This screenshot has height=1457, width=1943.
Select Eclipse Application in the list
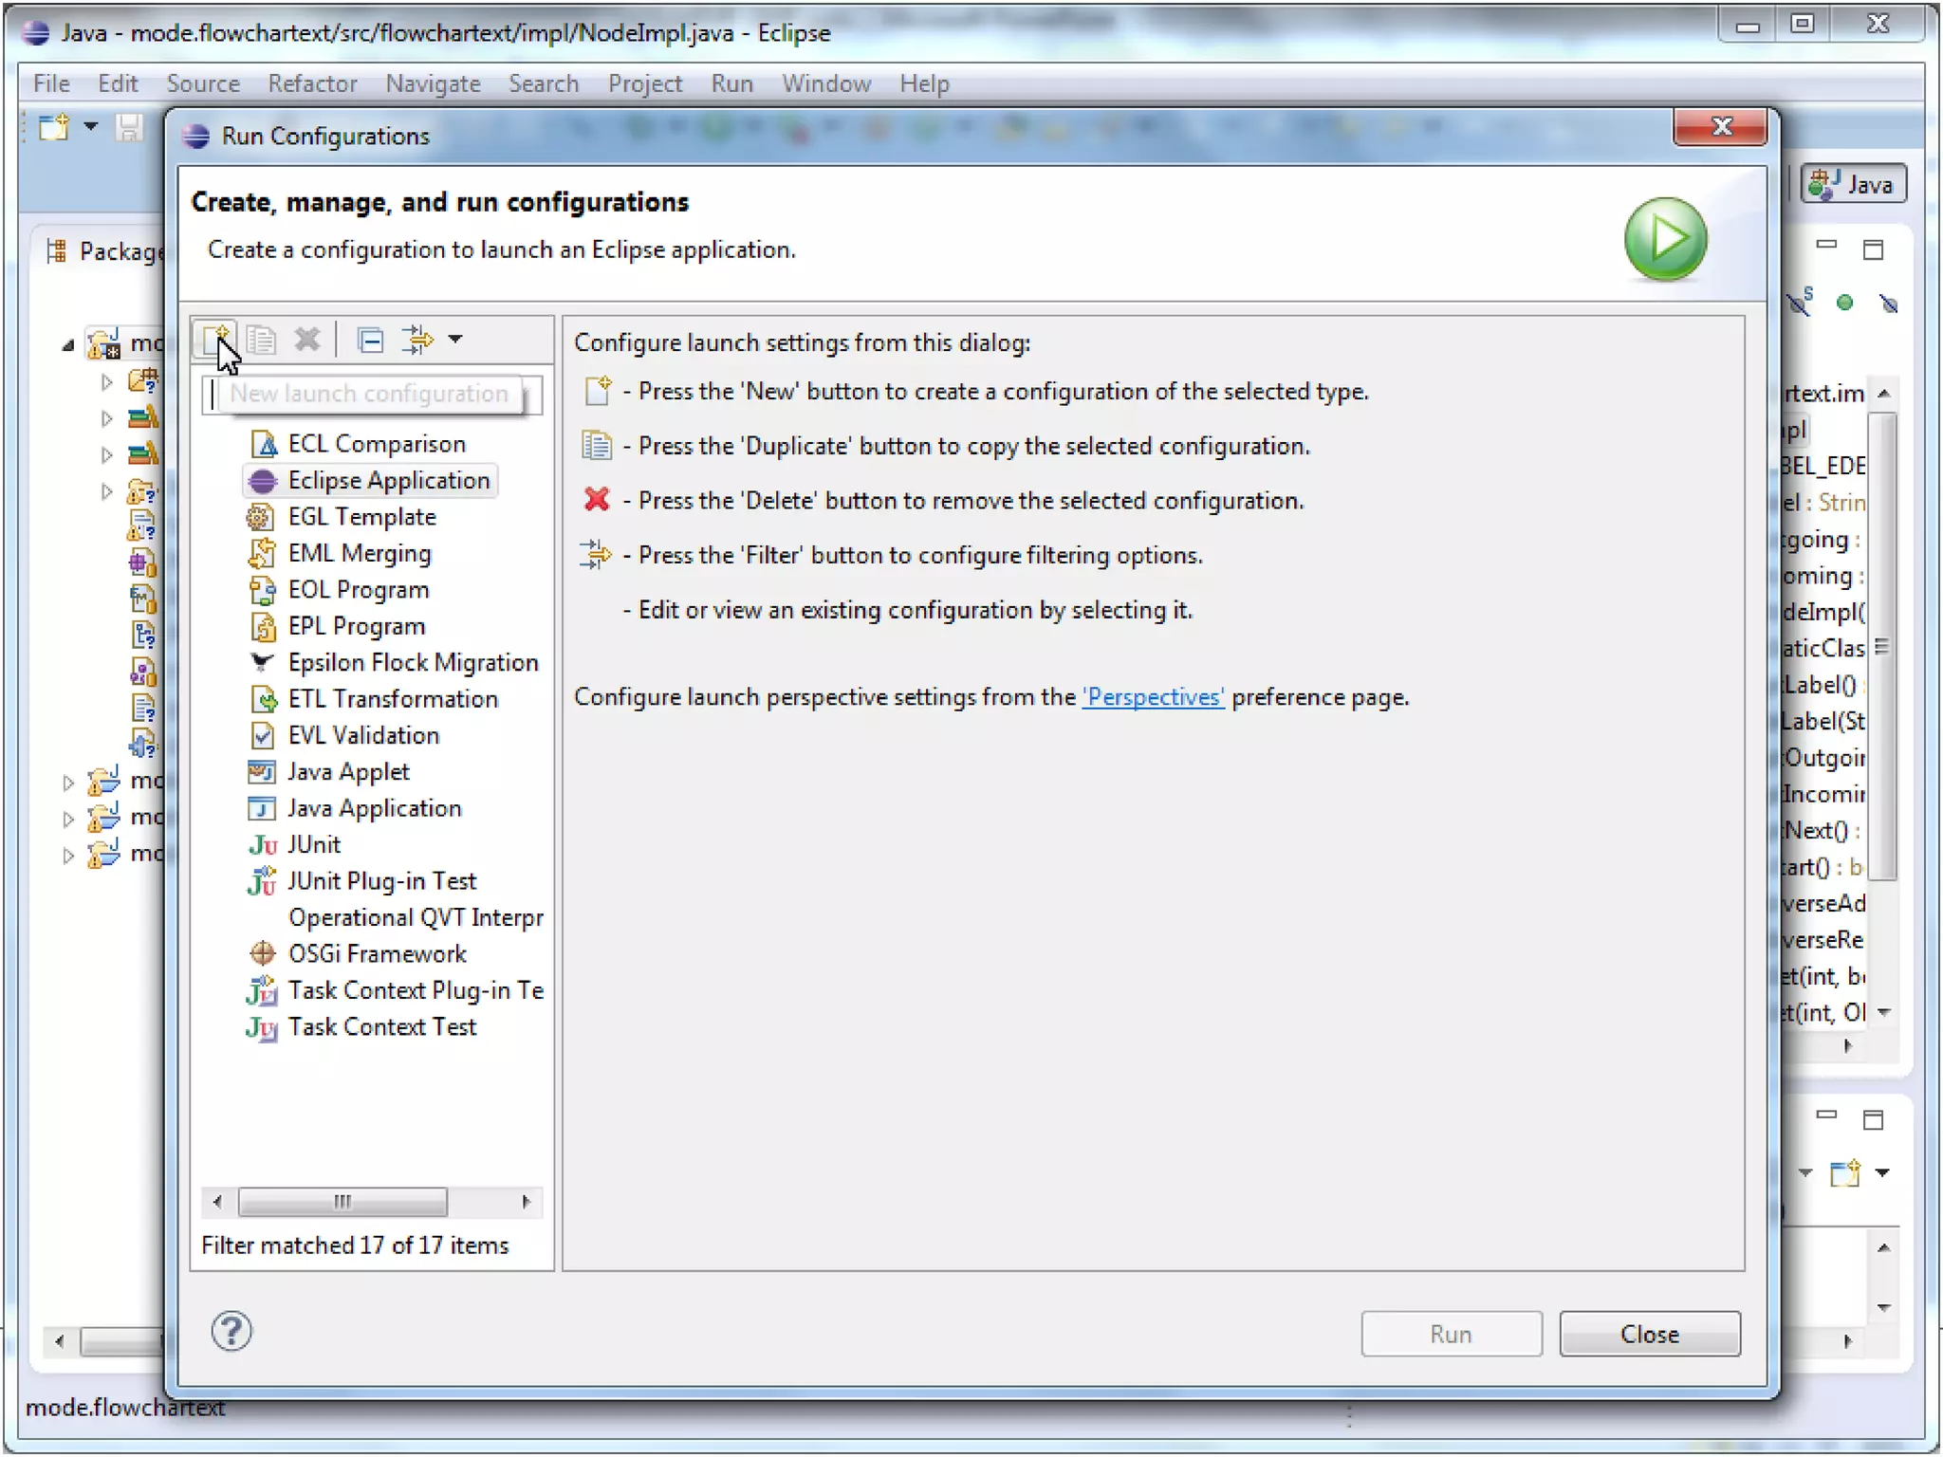388,481
